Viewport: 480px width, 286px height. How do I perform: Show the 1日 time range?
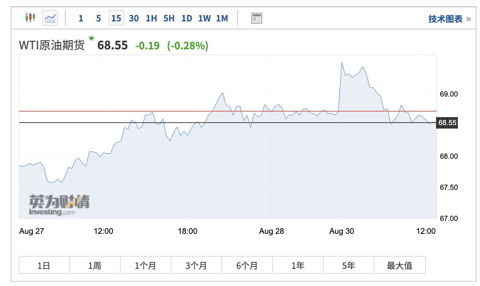[x=44, y=265]
